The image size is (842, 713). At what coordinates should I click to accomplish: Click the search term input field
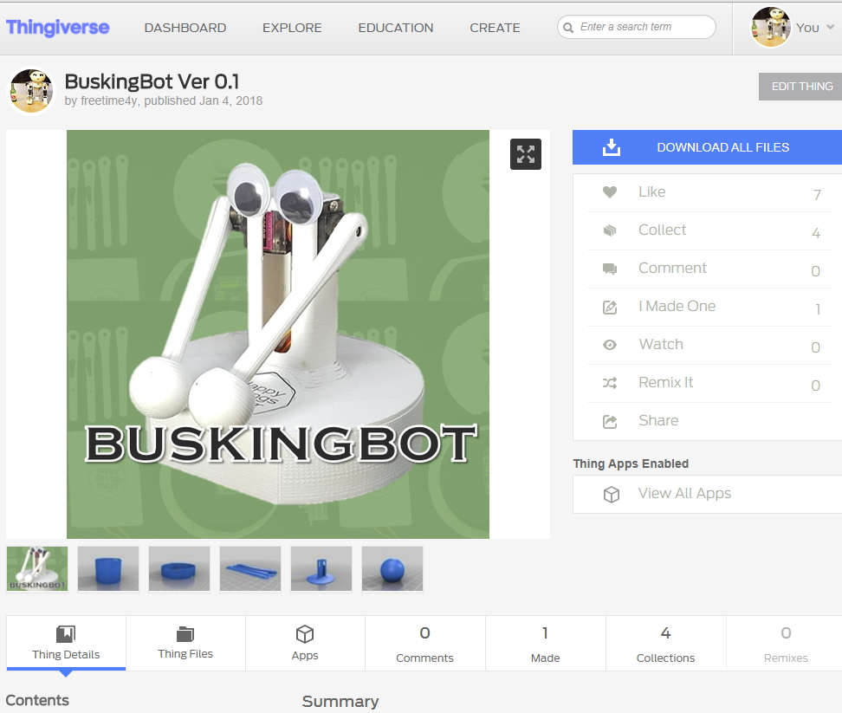[x=637, y=27]
